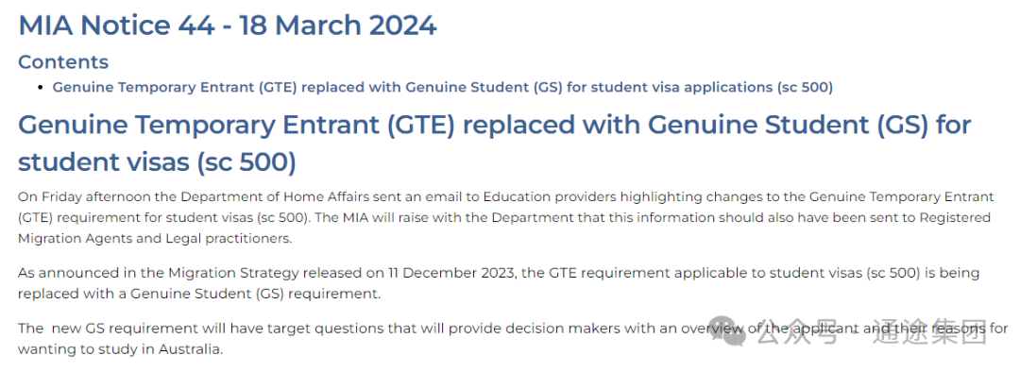Click the WeChat logo in the watermark

(728, 331)
